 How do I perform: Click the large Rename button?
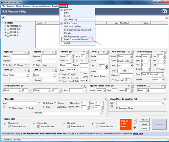(x=159, y=124)
